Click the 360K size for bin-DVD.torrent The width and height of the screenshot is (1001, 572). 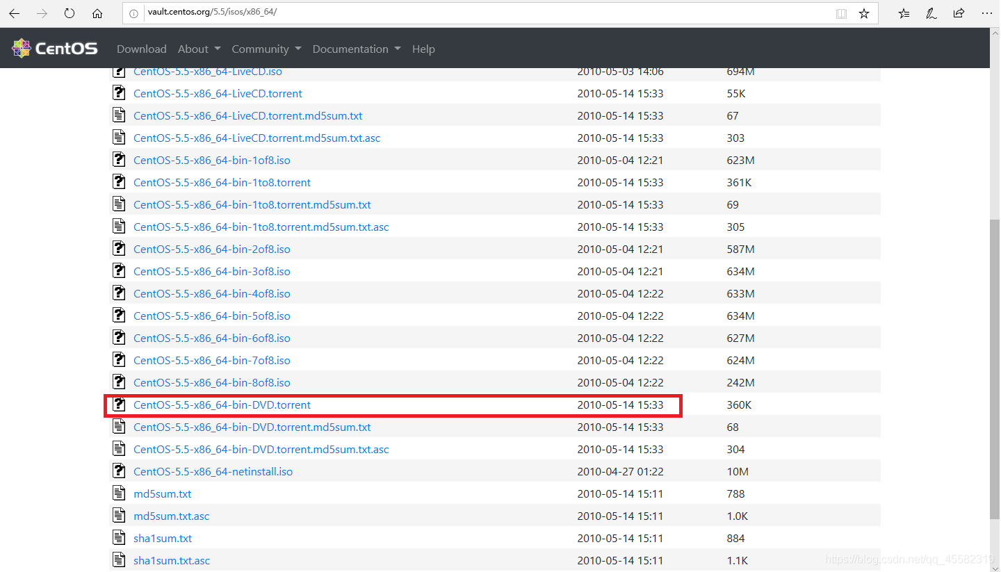point(740,405)
